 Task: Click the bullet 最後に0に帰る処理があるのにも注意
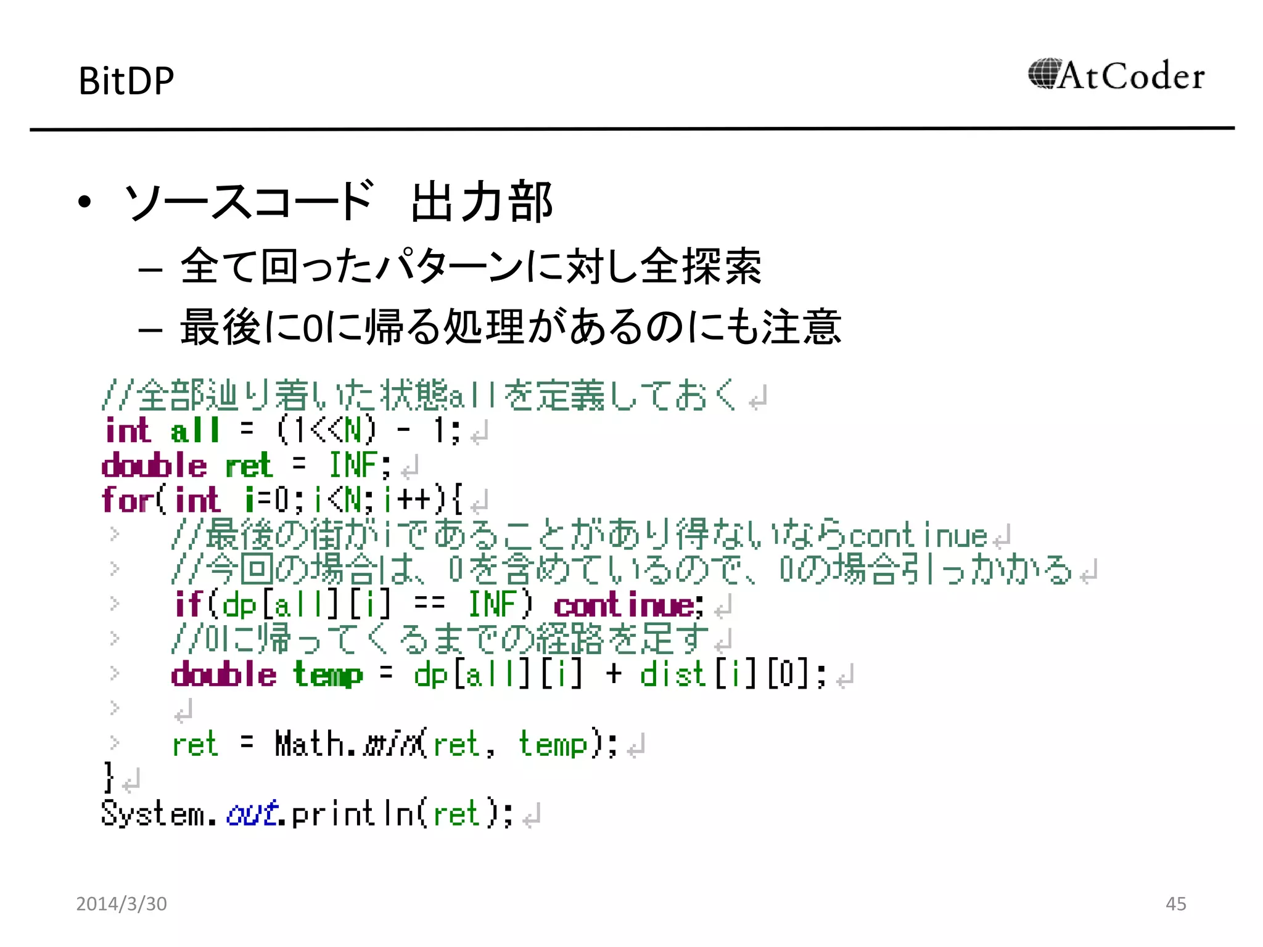click(x=511, y=327)
